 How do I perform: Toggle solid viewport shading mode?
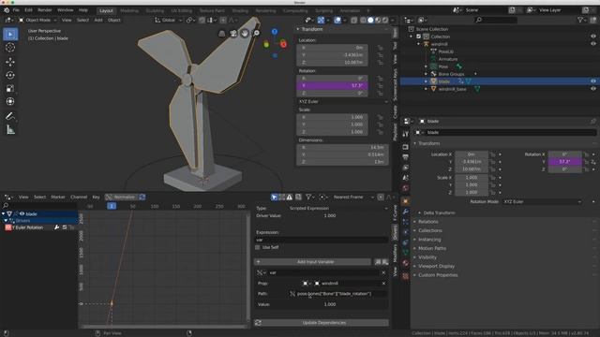coord(370,20)
